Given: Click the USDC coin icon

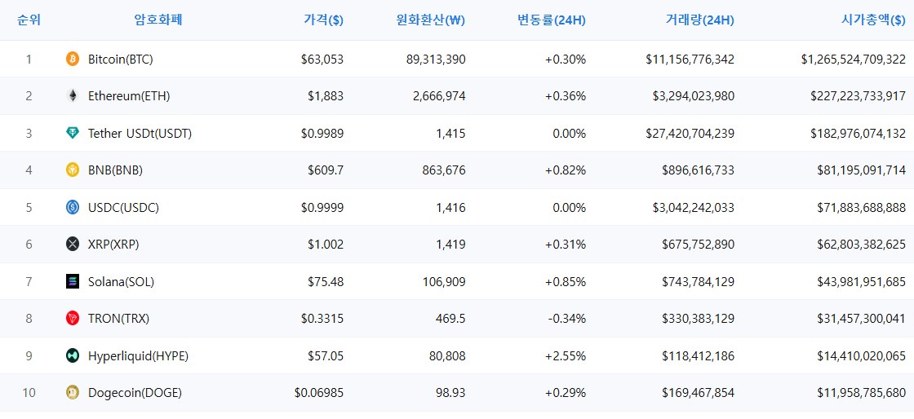Looking at the screenshot, I should tap(73, 207).
